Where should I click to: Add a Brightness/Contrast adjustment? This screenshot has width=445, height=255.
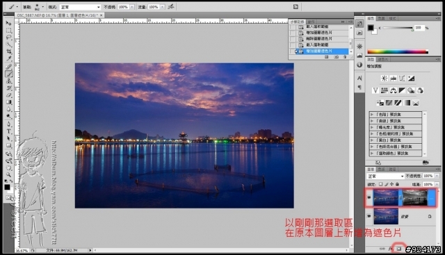[385, 79]
